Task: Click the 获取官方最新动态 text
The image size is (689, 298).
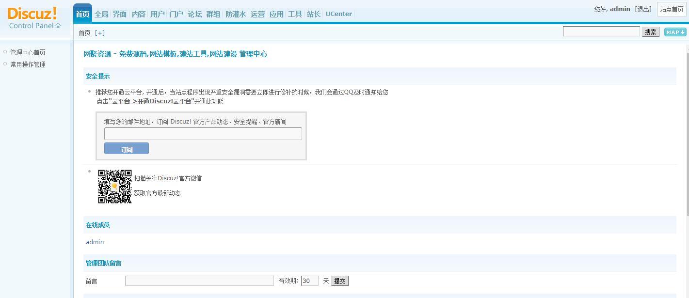Action: [x=158, y=193]
